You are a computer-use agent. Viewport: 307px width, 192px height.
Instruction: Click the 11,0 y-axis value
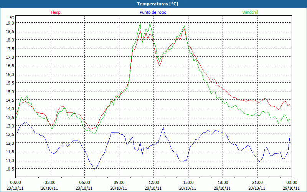pos(10,160)
